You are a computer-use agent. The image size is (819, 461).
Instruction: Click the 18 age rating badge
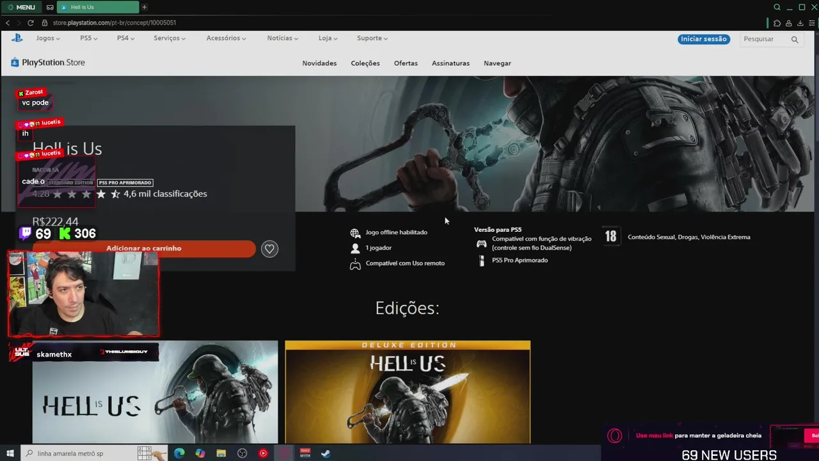pos(610,237)
